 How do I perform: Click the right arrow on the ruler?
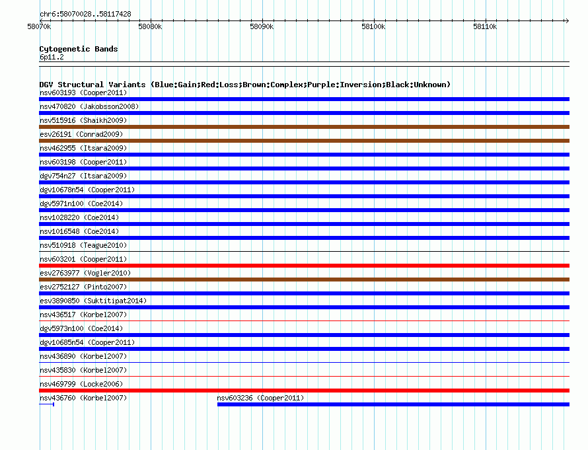click(567, 20)
